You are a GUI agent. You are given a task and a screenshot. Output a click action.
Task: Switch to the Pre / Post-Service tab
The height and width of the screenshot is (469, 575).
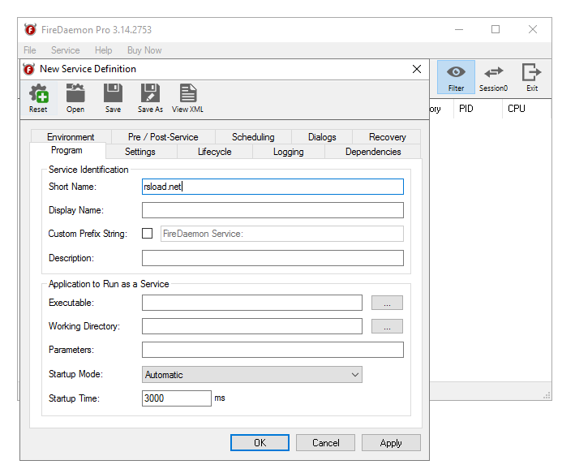pyautogui.click(x=163, y=137)
